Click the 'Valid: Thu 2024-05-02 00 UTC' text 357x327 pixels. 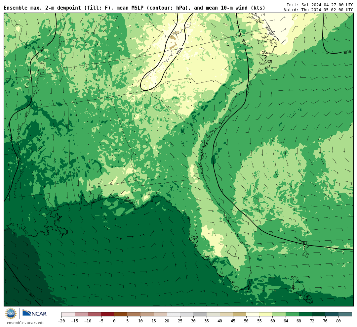(x=318, y=10)
